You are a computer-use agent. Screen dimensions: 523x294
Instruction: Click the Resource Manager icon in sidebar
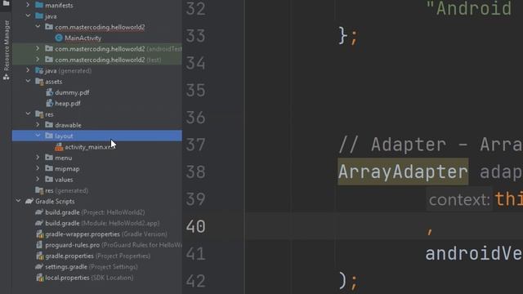7,77
